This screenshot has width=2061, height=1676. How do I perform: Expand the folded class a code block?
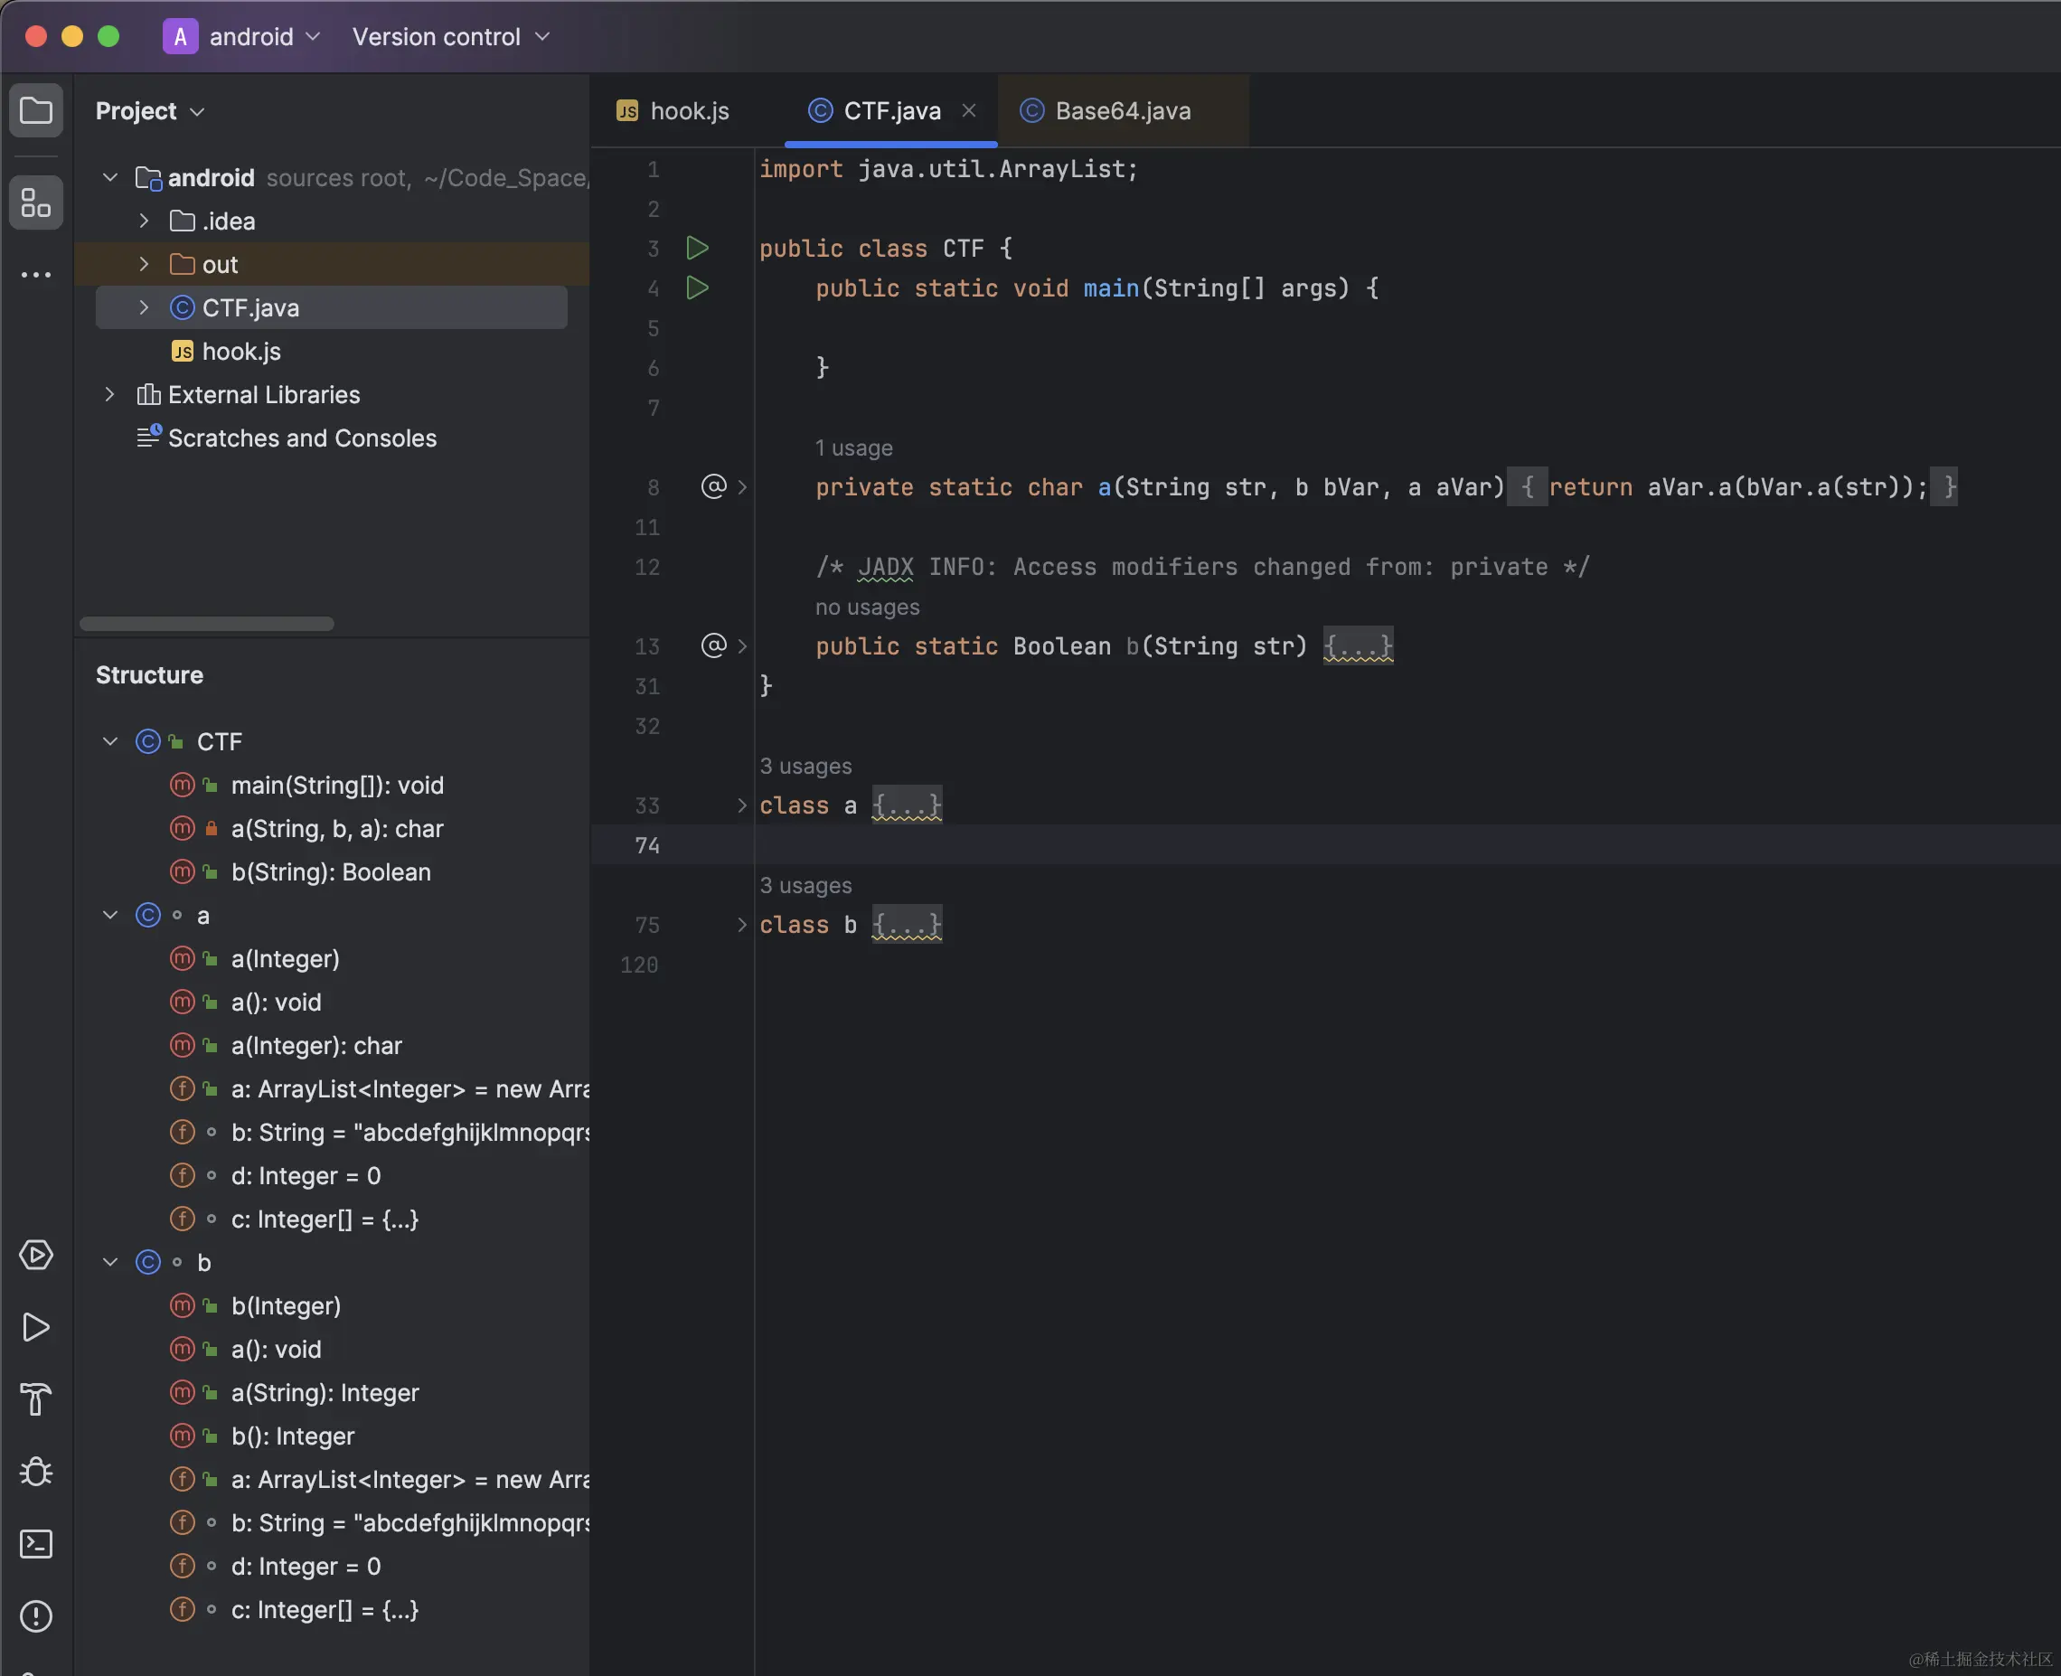click(906, 805)
